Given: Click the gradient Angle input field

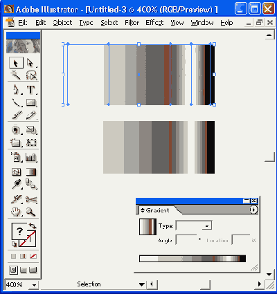Looking at the screenshot, I should tap(186, 240).
